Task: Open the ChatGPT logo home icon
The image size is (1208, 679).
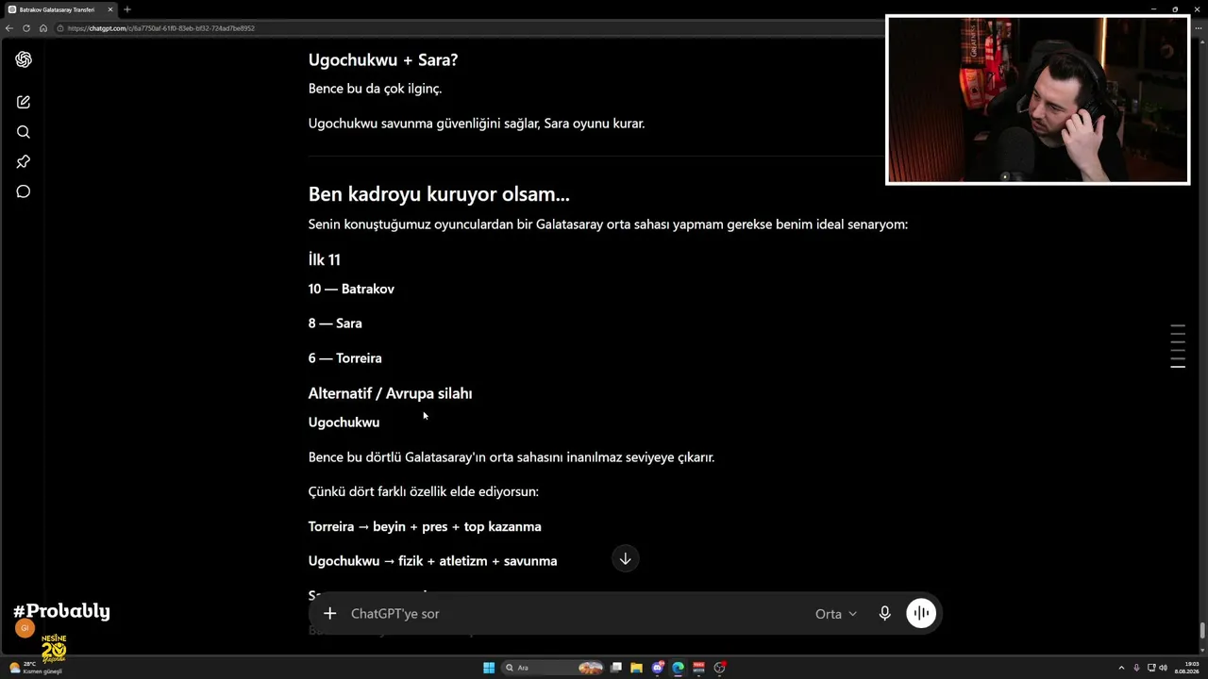Action: coord(24,59)
